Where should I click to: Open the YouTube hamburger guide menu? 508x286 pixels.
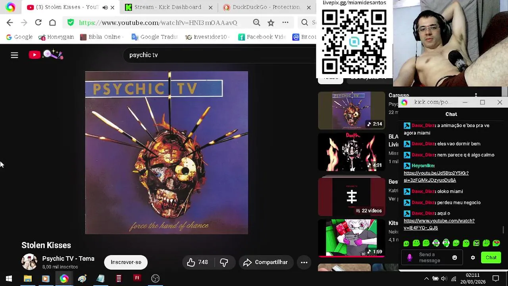(14, 55)
